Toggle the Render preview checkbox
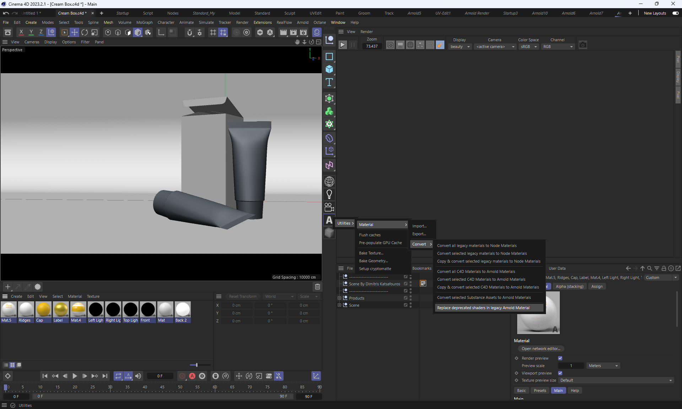This screenshot has width=682, height=409. (x=560, y=358)
